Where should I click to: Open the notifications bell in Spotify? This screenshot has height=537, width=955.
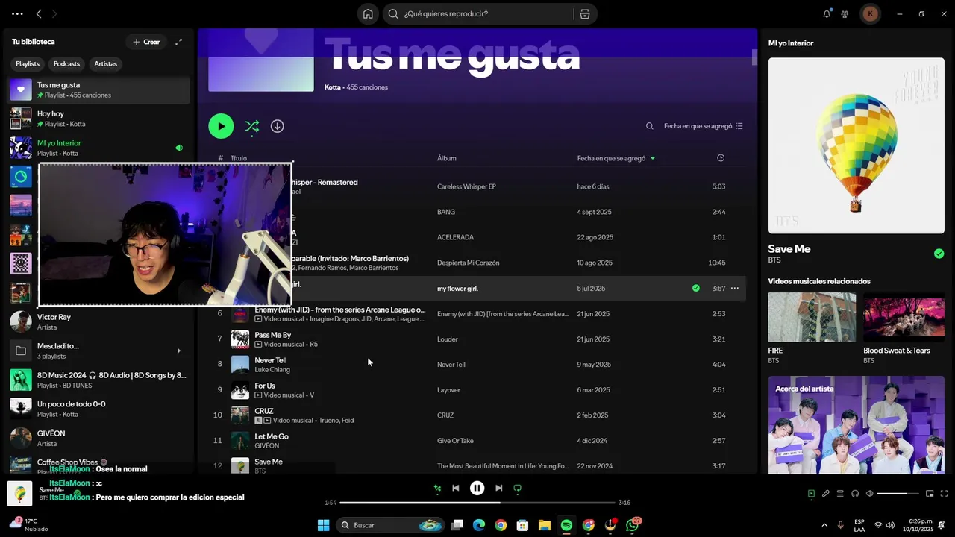point(827,13)
